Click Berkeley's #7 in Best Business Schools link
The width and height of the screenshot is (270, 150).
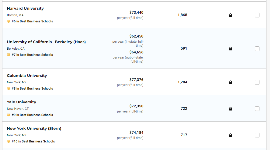[x=32, y=55]
